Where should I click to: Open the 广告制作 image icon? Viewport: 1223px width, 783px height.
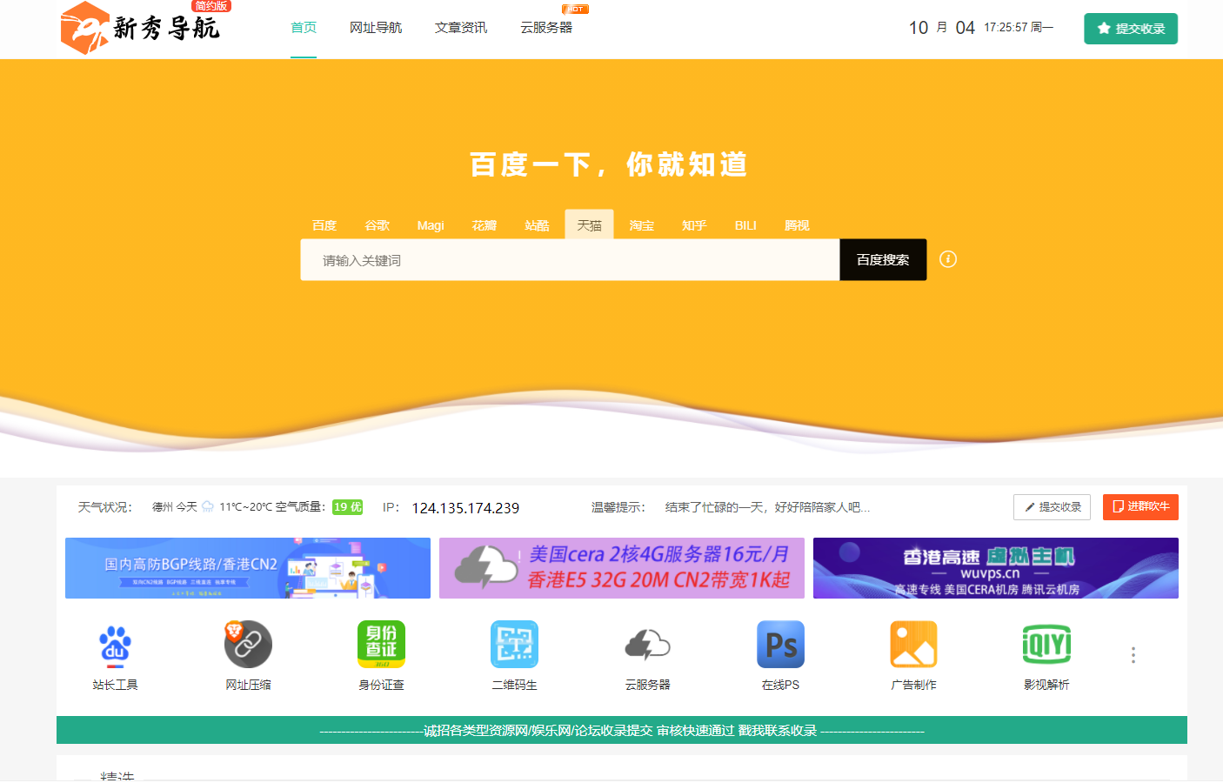[x=913, y=645]
